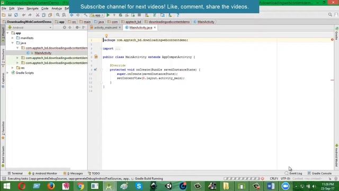Open Chrome from the taskbar
The height and width of the screenshot is (191, 339).
tap(81, 186)
